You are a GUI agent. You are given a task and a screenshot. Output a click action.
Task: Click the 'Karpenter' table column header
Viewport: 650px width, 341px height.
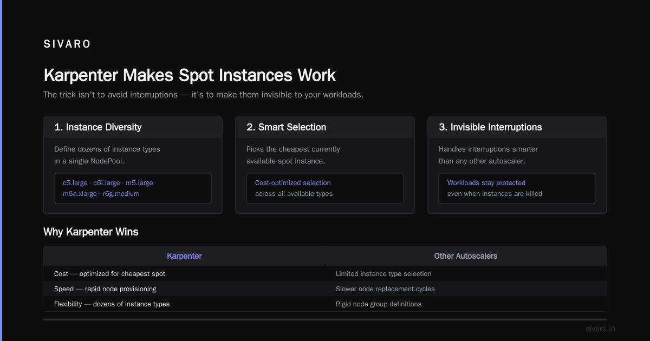tap(184, 256)
